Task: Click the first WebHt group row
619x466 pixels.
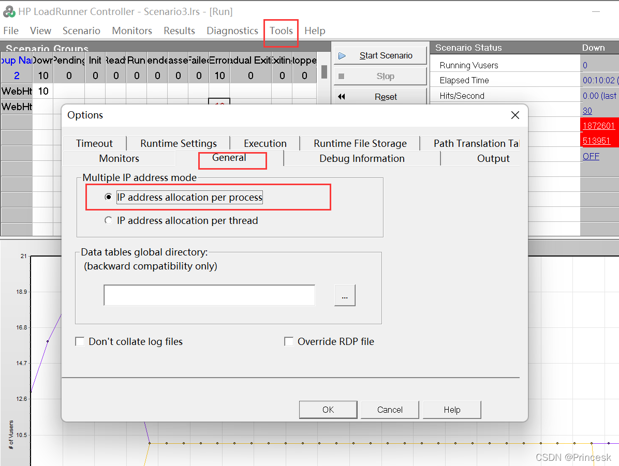Action: [x=17, y=91]
